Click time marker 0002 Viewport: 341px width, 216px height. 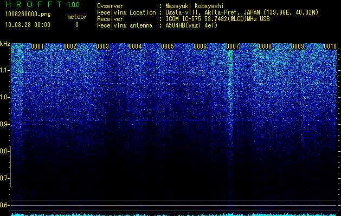point(70,46)
